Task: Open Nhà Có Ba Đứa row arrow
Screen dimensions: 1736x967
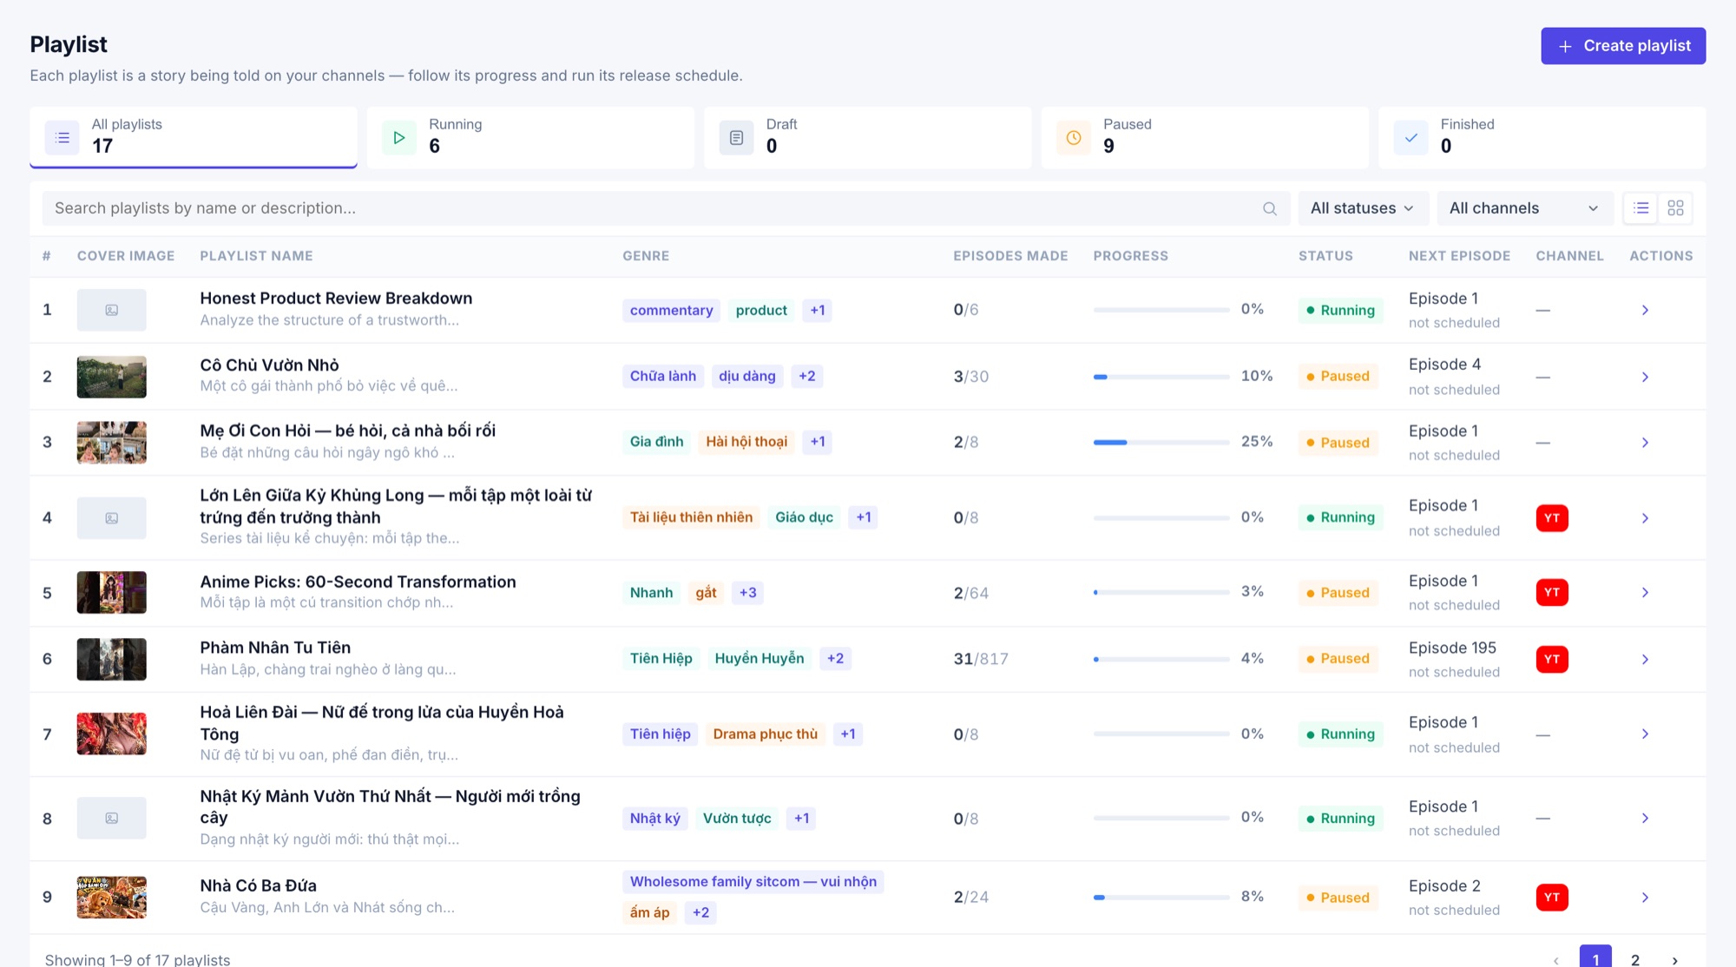Action: coord(1645,898)
